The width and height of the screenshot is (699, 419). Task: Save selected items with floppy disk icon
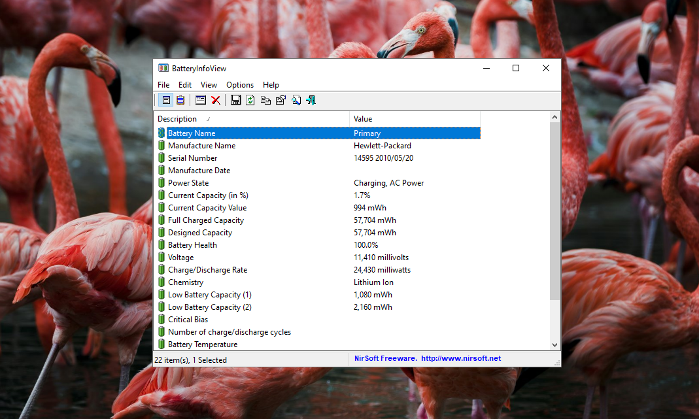(x=235, y=100)
